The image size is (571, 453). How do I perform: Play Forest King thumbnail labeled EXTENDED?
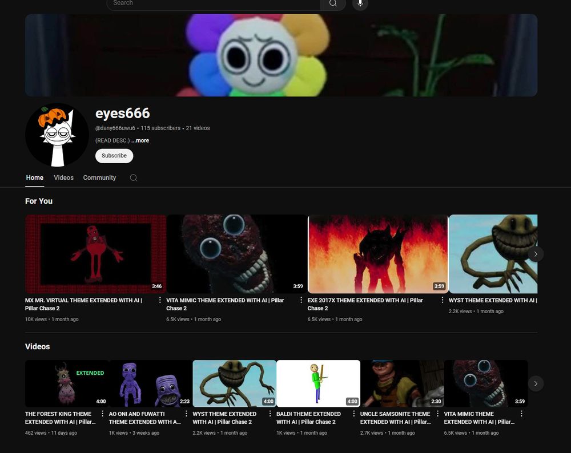point(67,383)
